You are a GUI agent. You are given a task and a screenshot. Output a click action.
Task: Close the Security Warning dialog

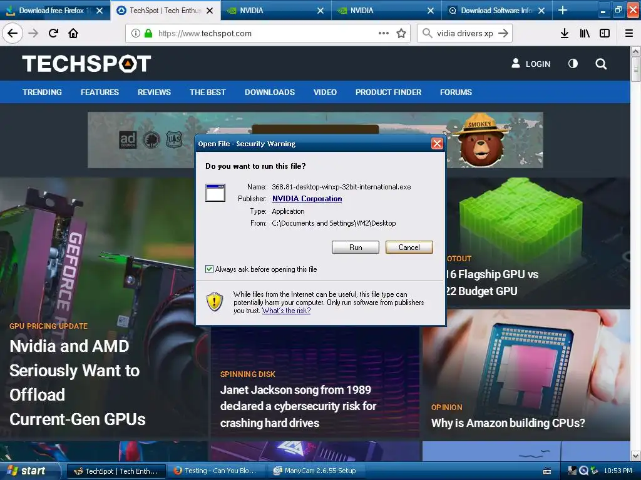pyautogui.click(x=437, y=143)
